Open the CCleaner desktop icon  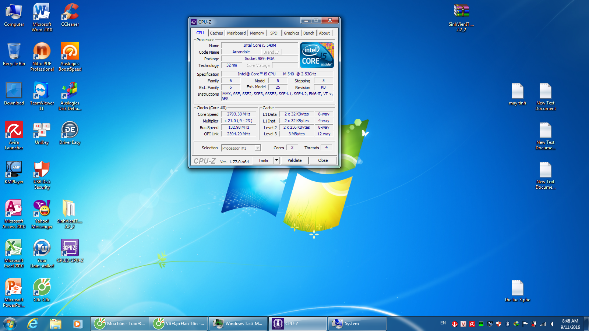tap(70, 15)
